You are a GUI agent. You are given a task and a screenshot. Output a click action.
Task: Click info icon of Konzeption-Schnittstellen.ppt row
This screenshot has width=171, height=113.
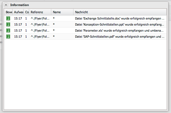(8, 24)
